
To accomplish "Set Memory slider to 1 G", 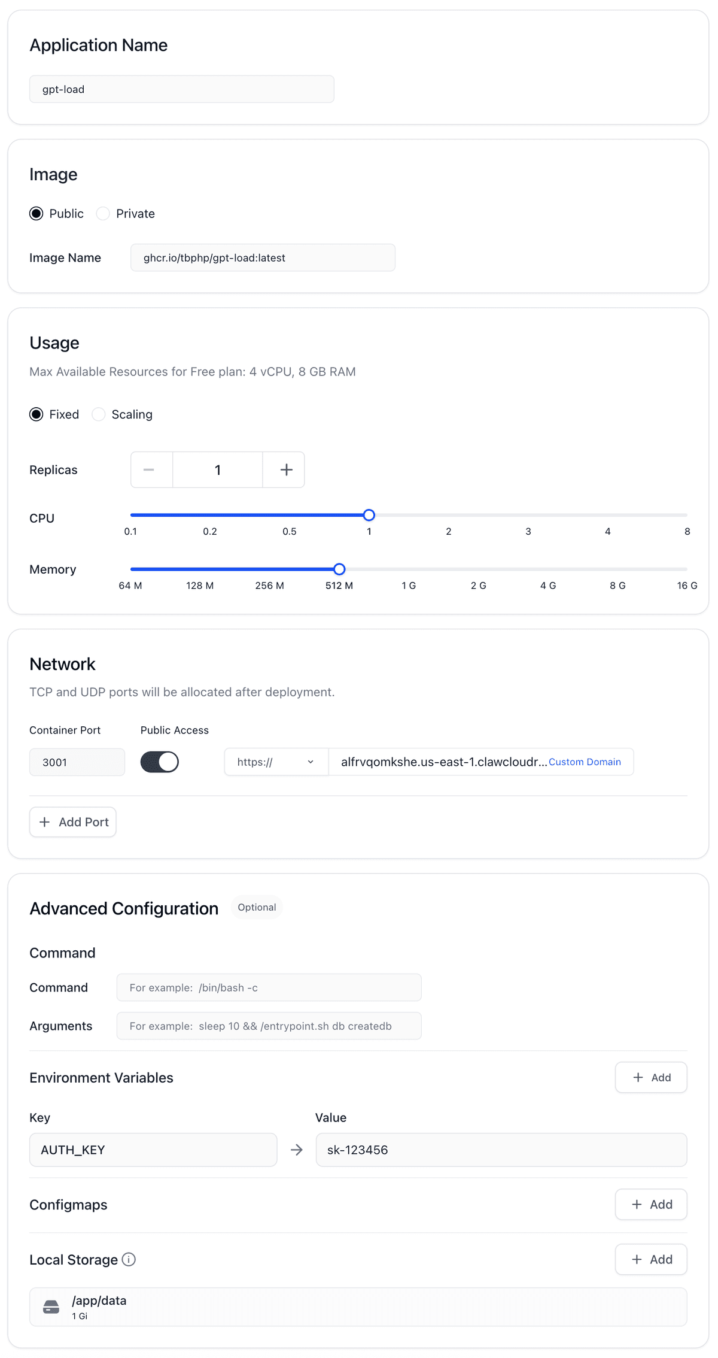I will (409, 569).
